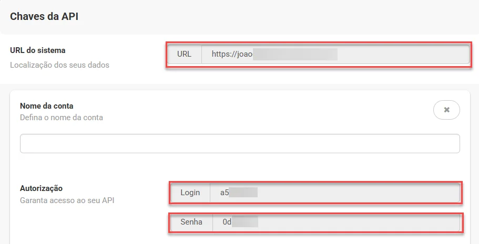Click the blurred part of the Senha value

tap(245, 222)
